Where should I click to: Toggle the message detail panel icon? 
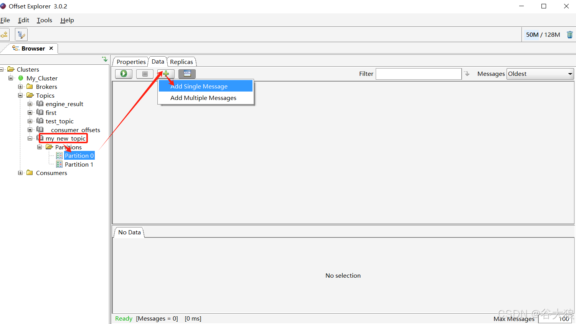point(187,74)
